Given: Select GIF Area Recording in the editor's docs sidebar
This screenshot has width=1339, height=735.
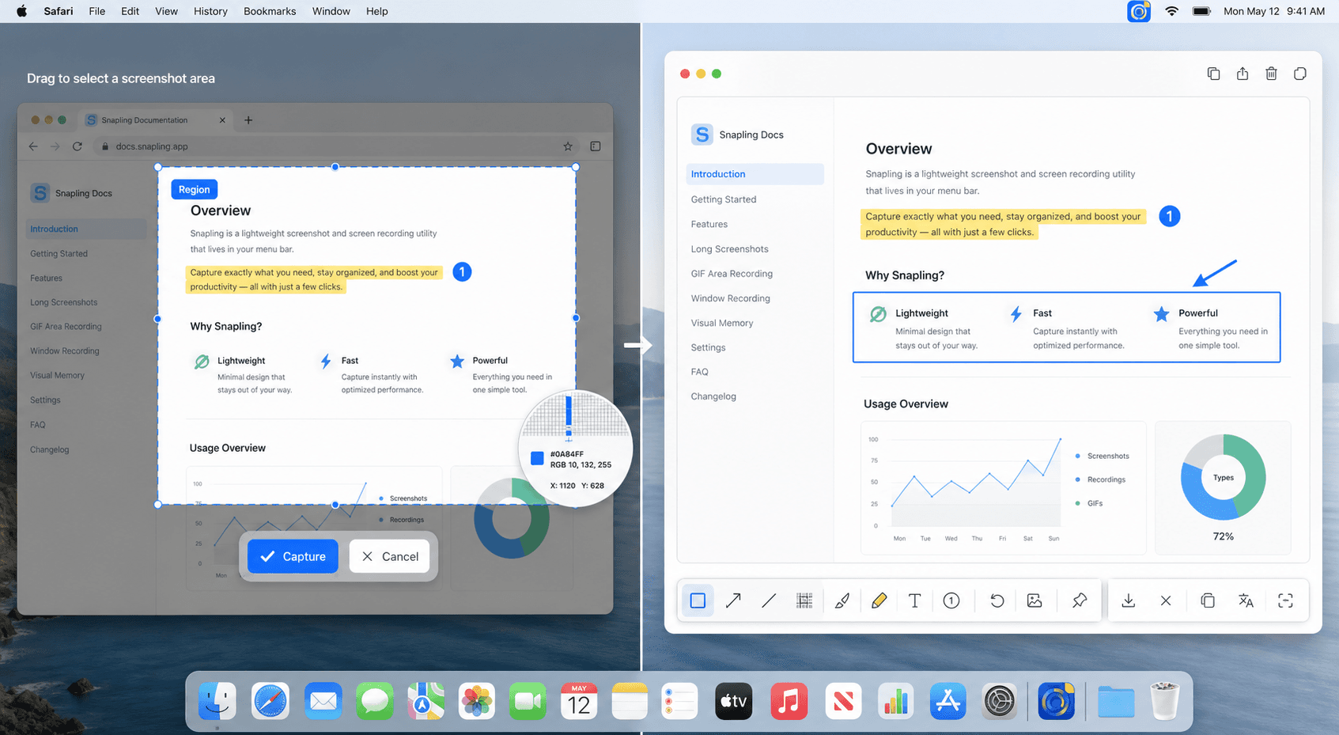Looking at the screenshot, I should point(732,274).
